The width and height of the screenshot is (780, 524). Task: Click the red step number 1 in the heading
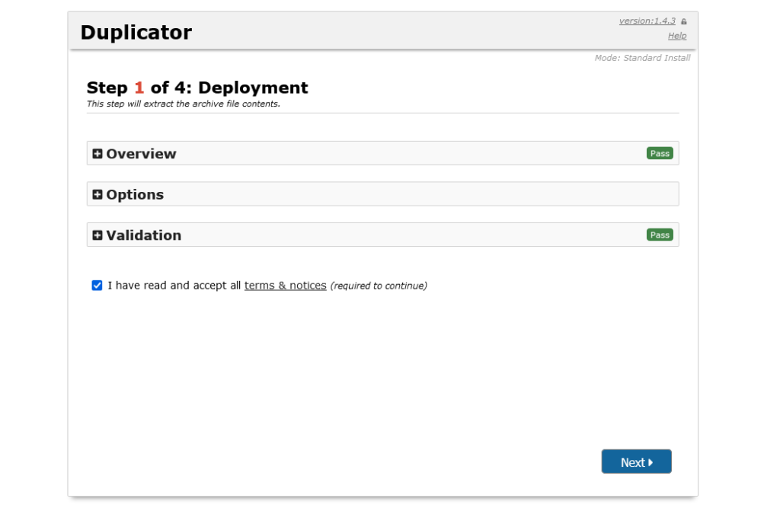[137, 88]
